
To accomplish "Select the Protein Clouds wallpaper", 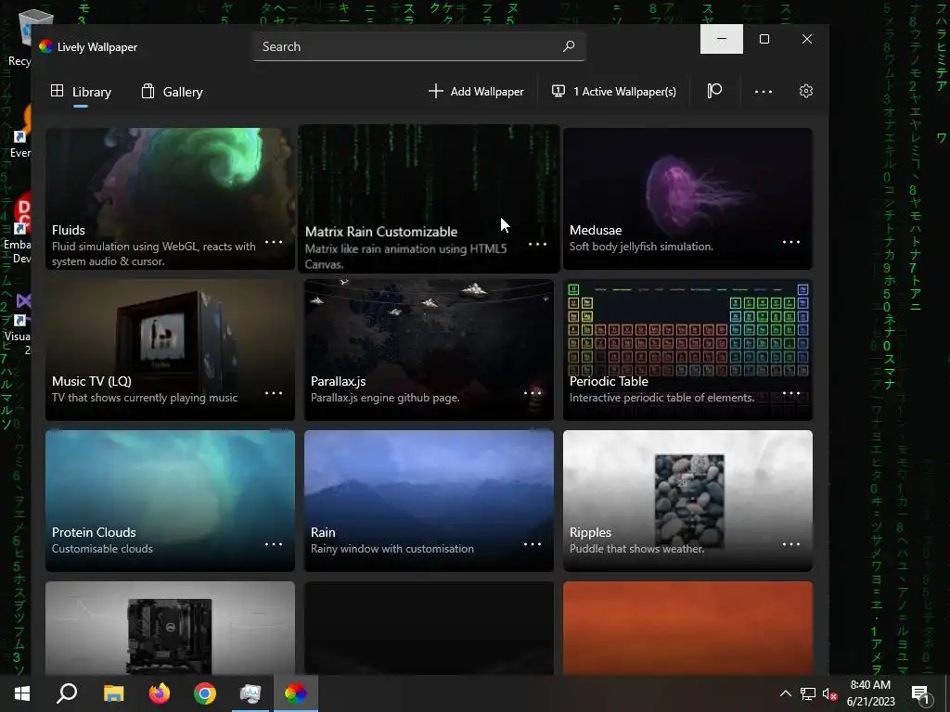I will point(171,501).
